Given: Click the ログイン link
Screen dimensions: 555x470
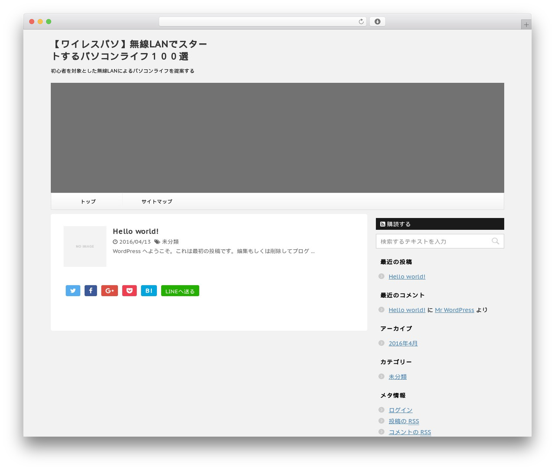Looking at the screenshot, I should (401, 410).
